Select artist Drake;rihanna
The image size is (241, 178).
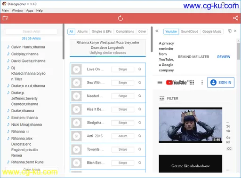pyautogui.click(x=23, y=111)
